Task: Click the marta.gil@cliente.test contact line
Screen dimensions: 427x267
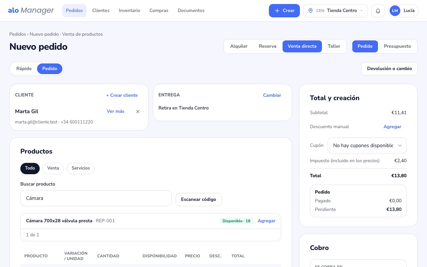Action: pos(54,122)
